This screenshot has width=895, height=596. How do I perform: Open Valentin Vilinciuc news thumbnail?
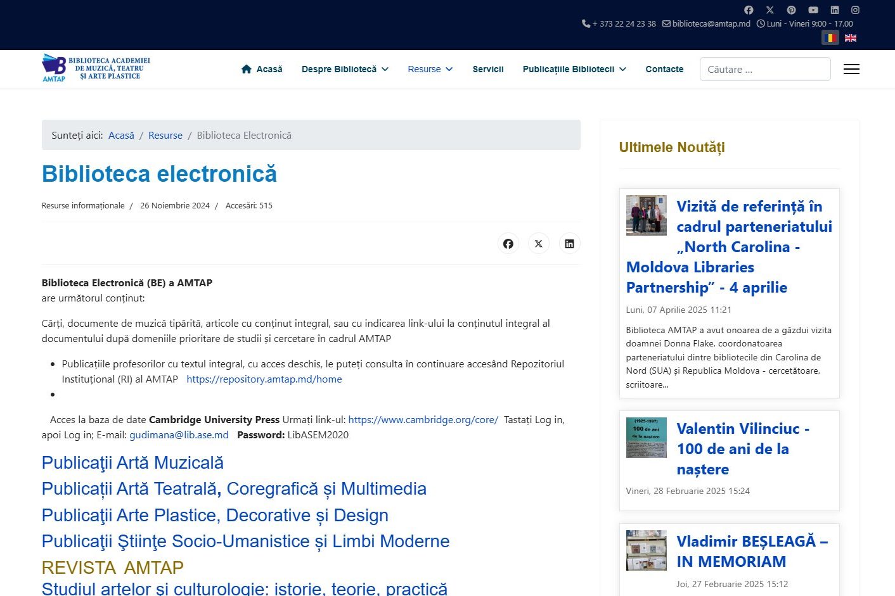point(646,438)
